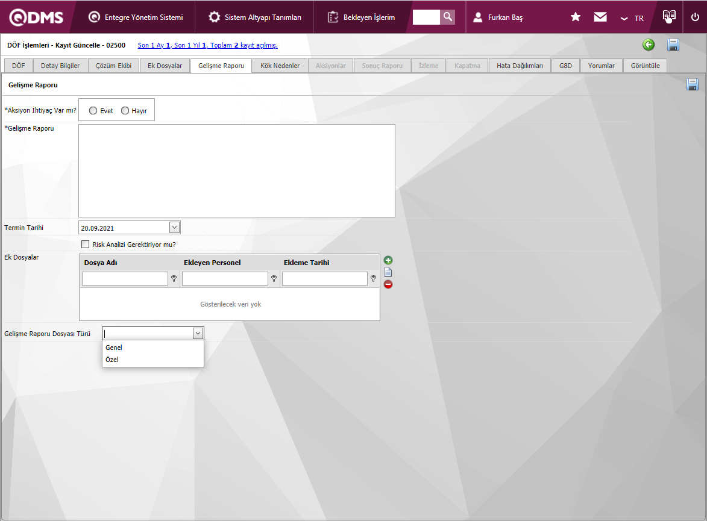This screenshot has width=707, height=521.
Task: Click the power logout icon
Action: (x=695, y=17)
